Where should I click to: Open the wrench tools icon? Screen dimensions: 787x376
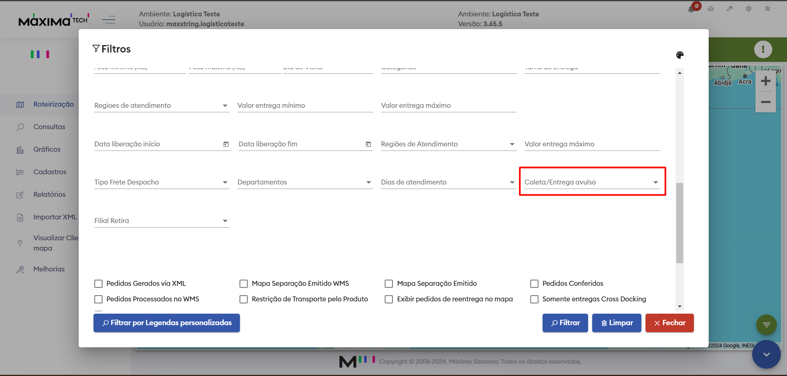(x=730, y=9)
